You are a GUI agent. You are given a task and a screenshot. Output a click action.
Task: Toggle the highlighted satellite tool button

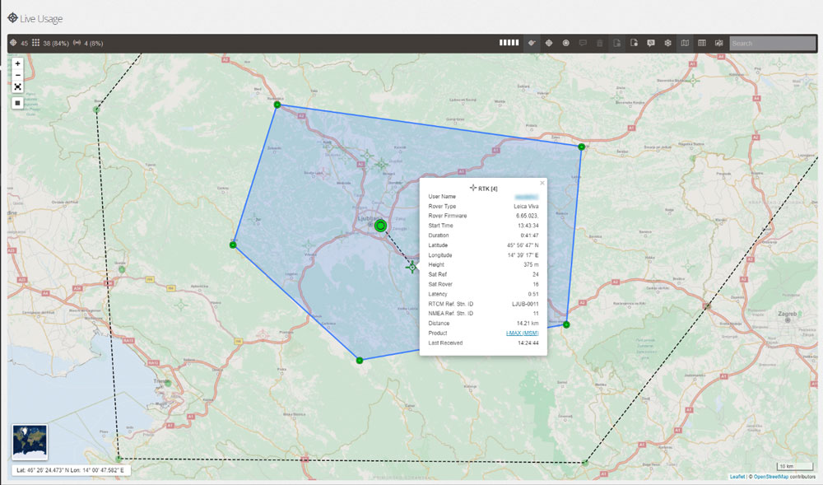(532, 43)
